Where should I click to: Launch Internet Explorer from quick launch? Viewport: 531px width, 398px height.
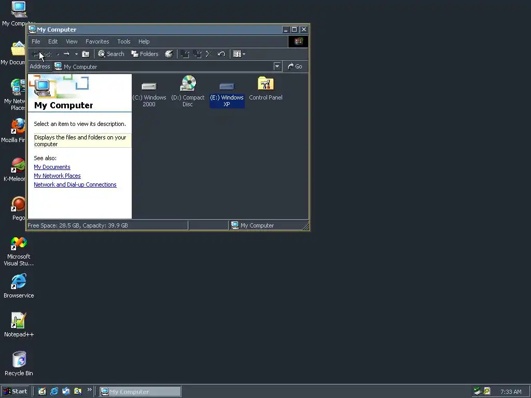(x=54, y=391)
